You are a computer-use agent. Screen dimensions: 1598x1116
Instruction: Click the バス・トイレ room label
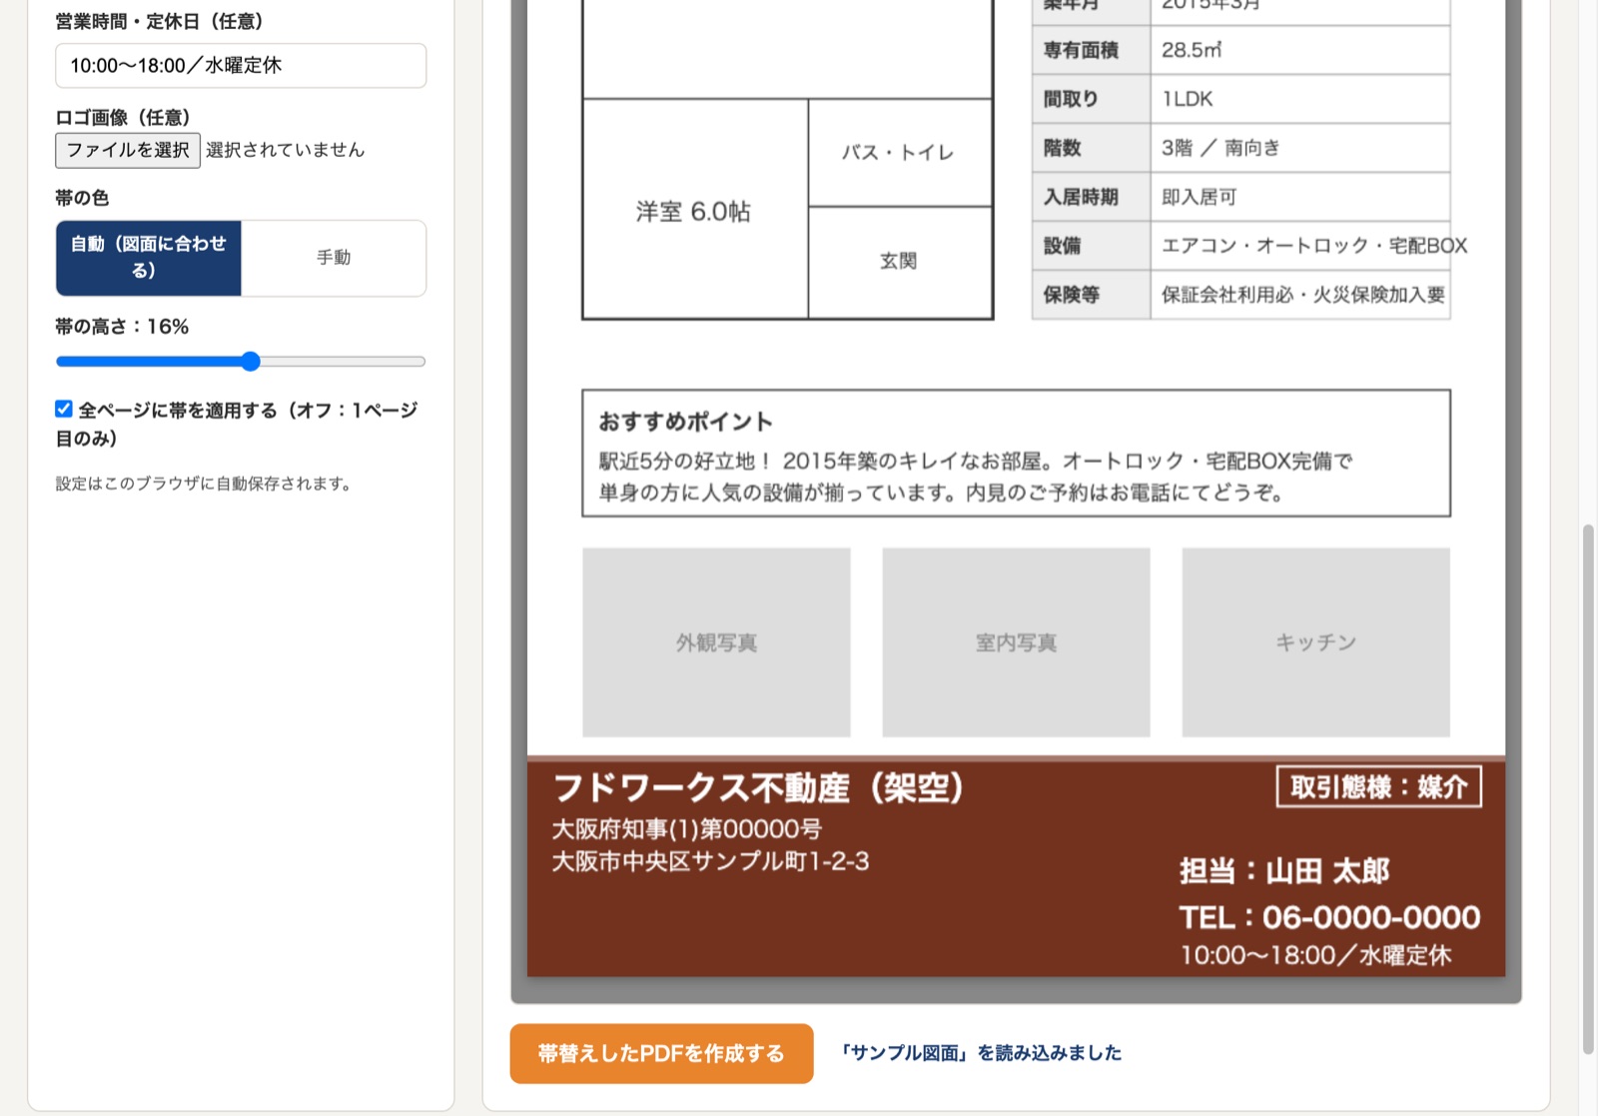898,153
